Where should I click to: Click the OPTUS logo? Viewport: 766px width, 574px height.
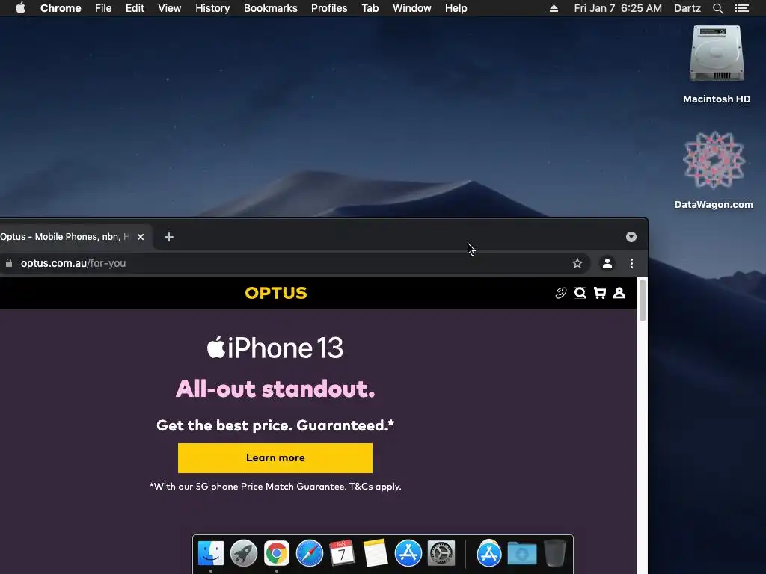[x=276, y=293]
